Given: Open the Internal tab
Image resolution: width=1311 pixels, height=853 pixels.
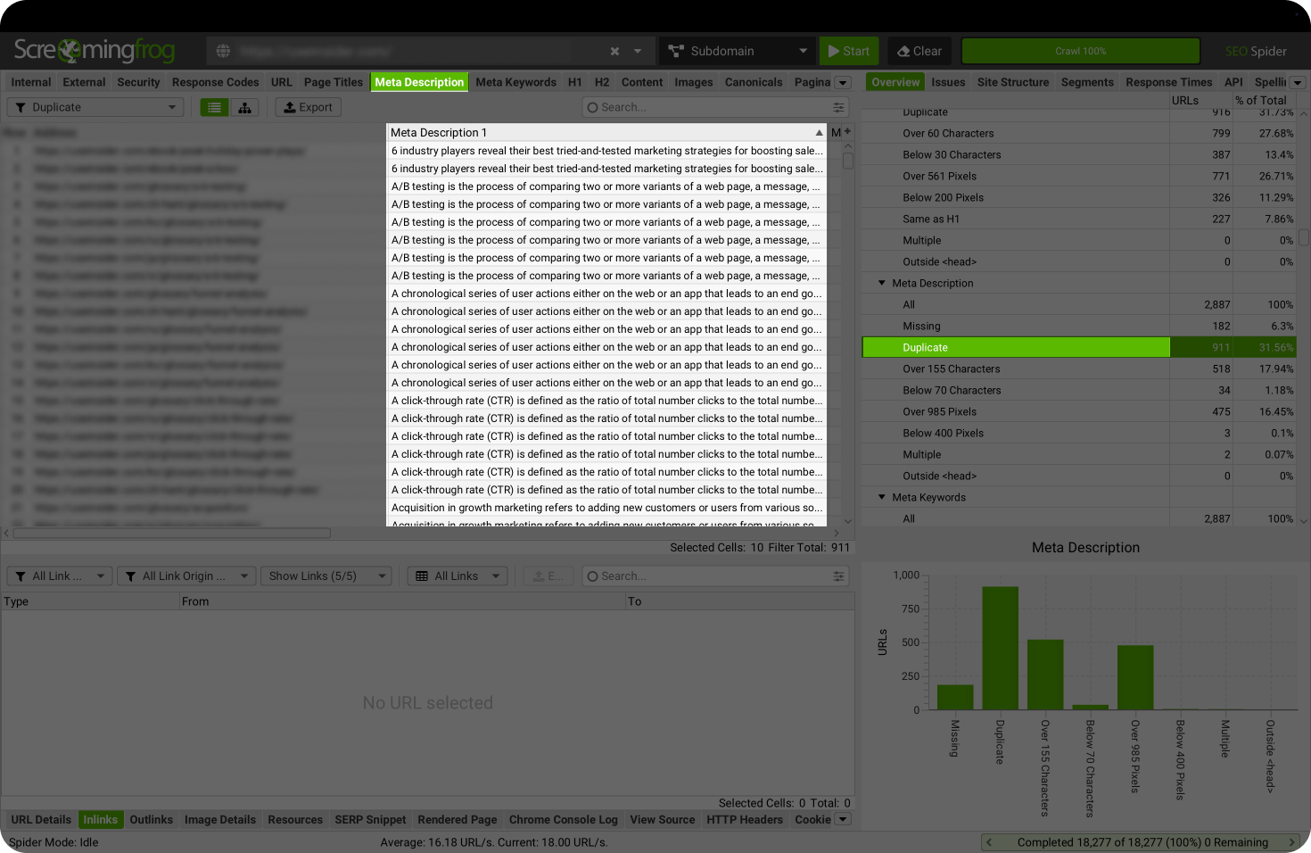Looking at the screenshot, I should coord(31,82).
